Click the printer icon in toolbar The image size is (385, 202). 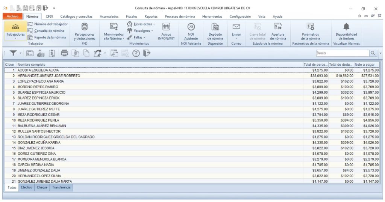[x=64, y=53]
